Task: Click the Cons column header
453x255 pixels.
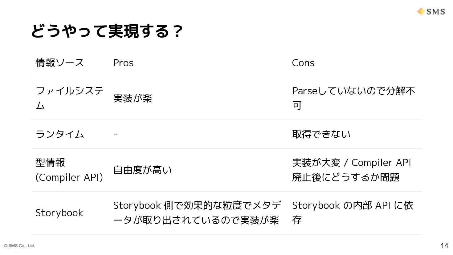Action: (x=303, y=63)
